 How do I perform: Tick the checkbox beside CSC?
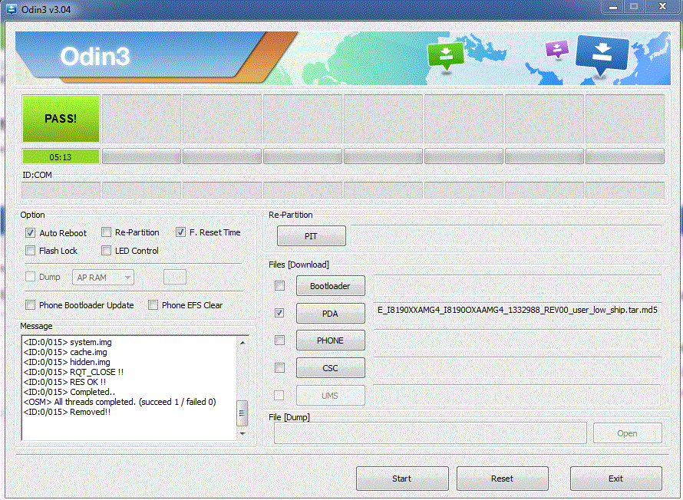tap(279, 367)
